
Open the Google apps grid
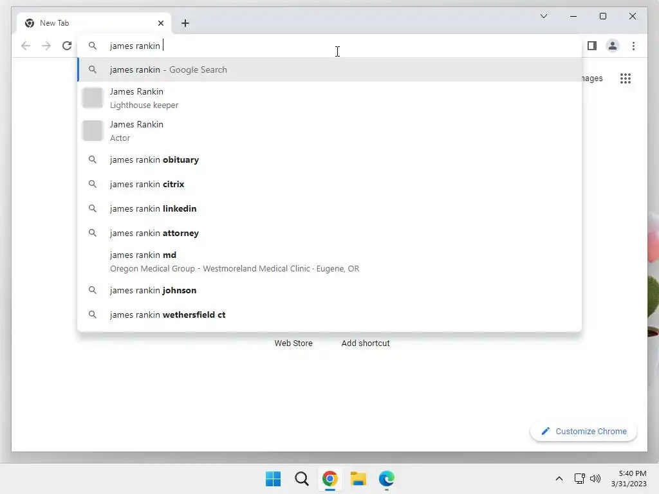(626, 78)
